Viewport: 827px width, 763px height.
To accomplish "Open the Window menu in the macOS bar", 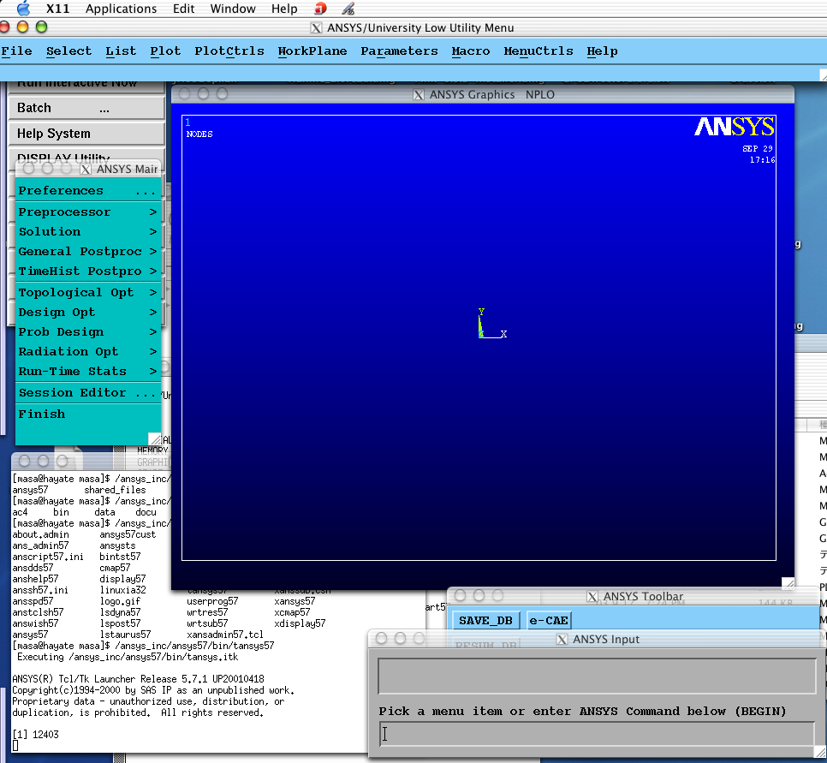I will [x=233, y=9].
